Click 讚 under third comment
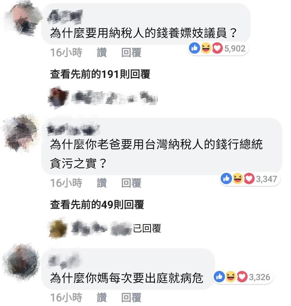 click(102, 297)
